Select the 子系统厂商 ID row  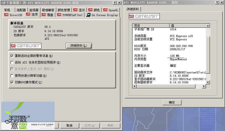click(169, 29)
